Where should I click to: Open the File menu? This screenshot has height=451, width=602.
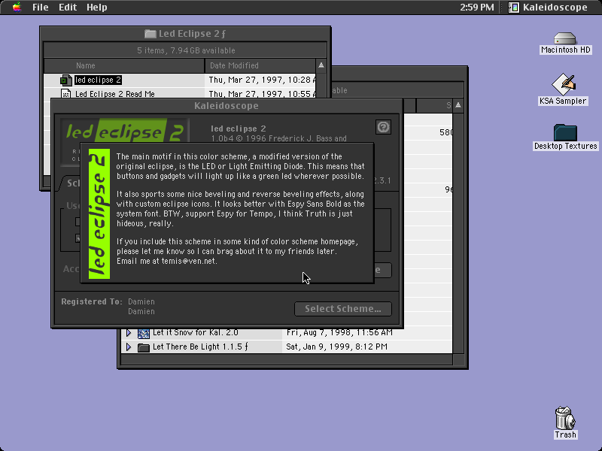[41, 8]
